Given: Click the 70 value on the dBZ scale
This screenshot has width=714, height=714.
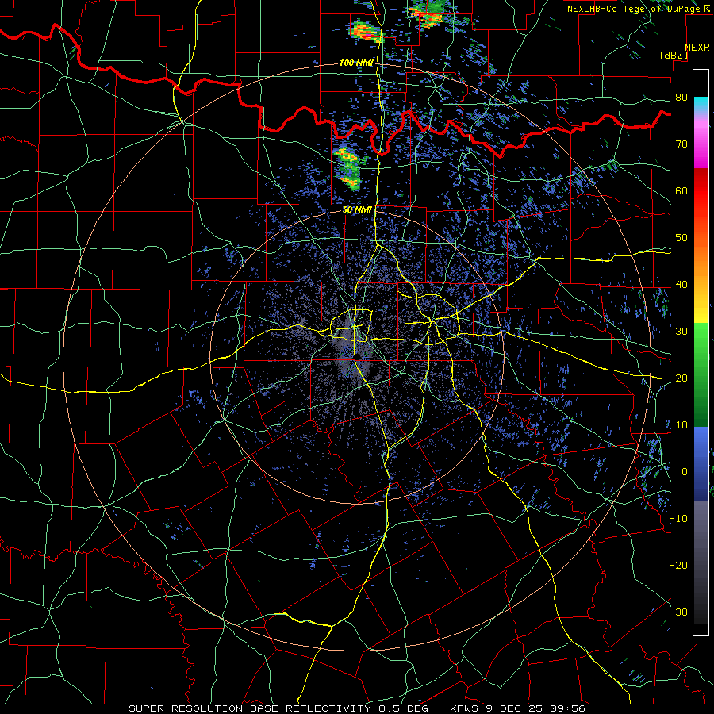Looking at the screenshot, I should tap(681, 144).
